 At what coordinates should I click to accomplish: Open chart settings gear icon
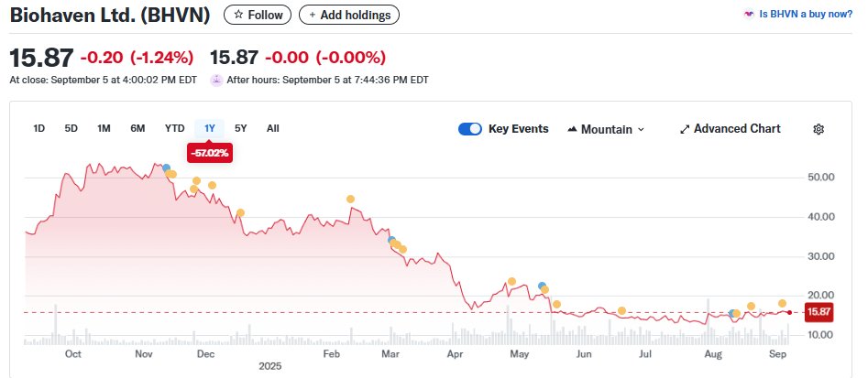[819, 129]
